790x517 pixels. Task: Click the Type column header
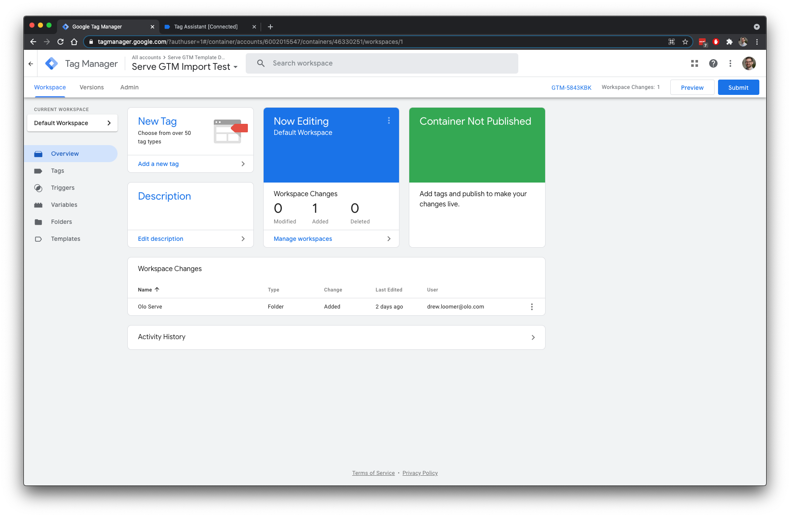[x=273, y=290]
